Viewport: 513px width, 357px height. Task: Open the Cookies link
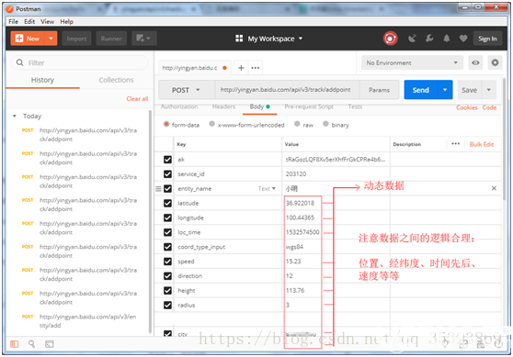[x=466, y=107]
